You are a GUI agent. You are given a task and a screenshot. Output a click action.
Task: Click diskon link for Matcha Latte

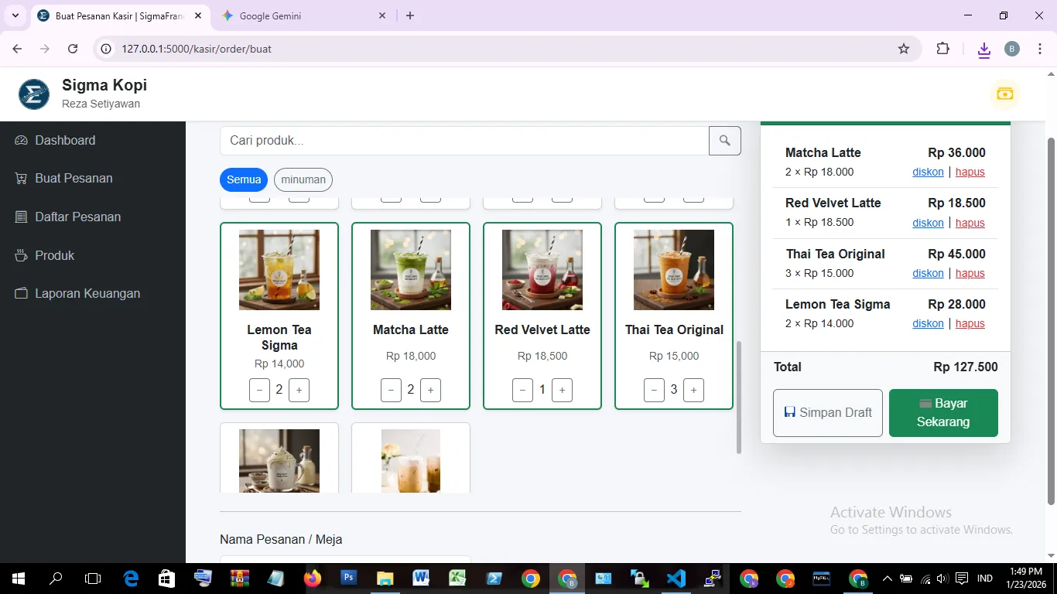[x=928, y=172]
